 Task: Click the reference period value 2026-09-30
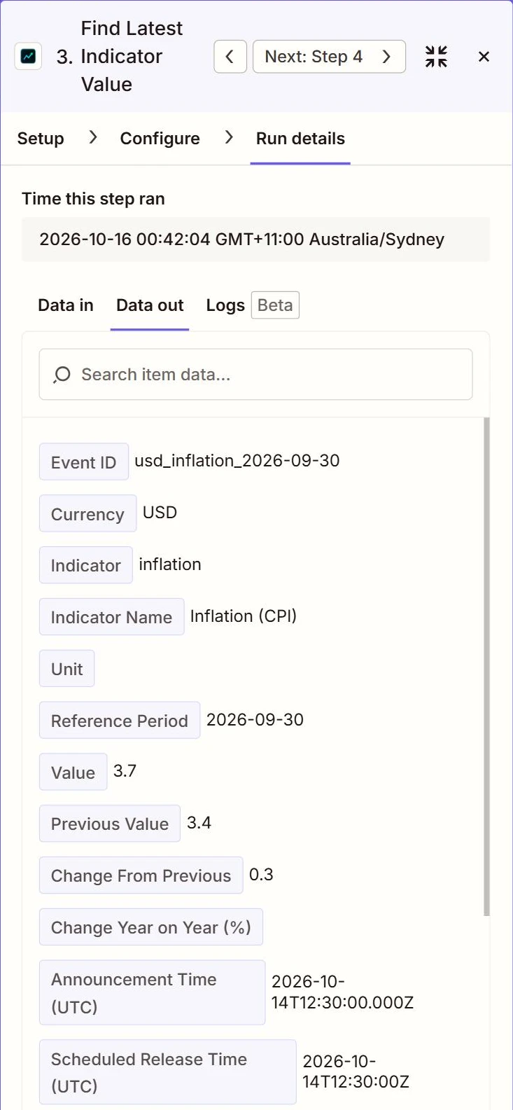[255, 719]
